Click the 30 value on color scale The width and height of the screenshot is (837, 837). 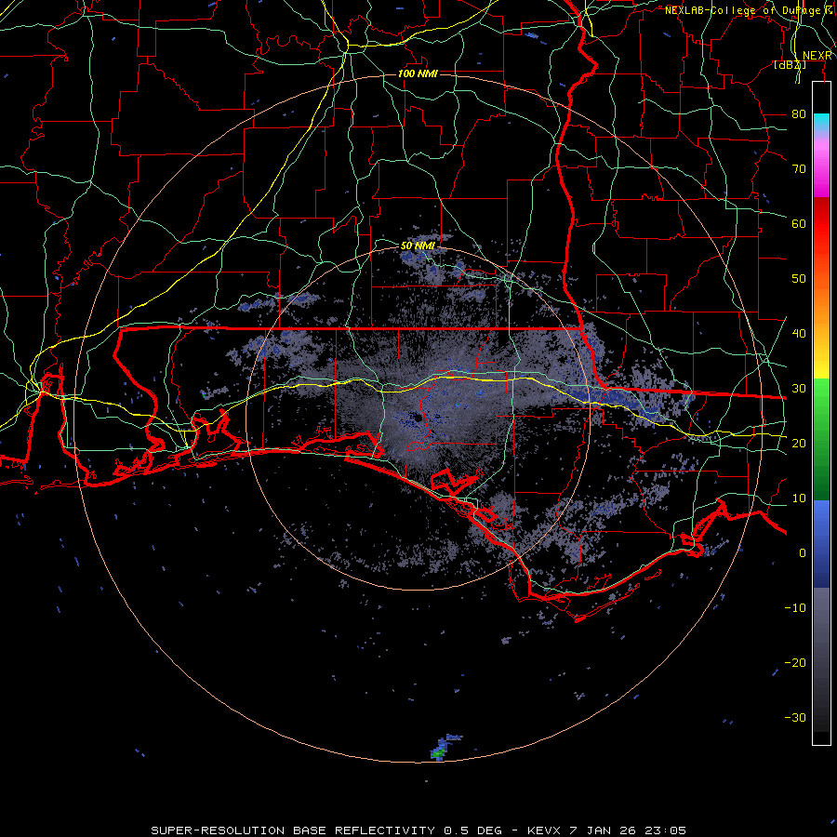pyautogui.click(x=799, y=389)
